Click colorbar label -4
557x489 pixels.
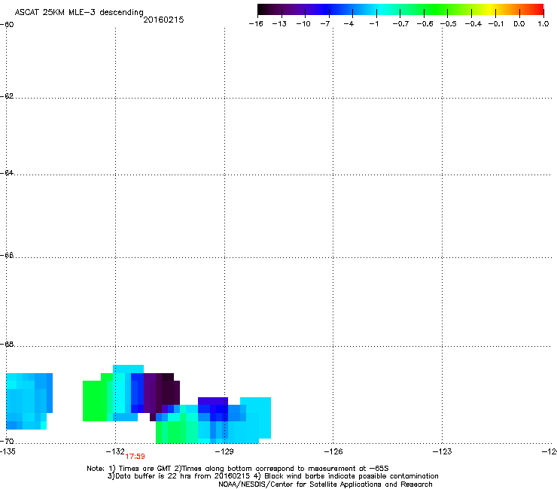tap(349, 24)
